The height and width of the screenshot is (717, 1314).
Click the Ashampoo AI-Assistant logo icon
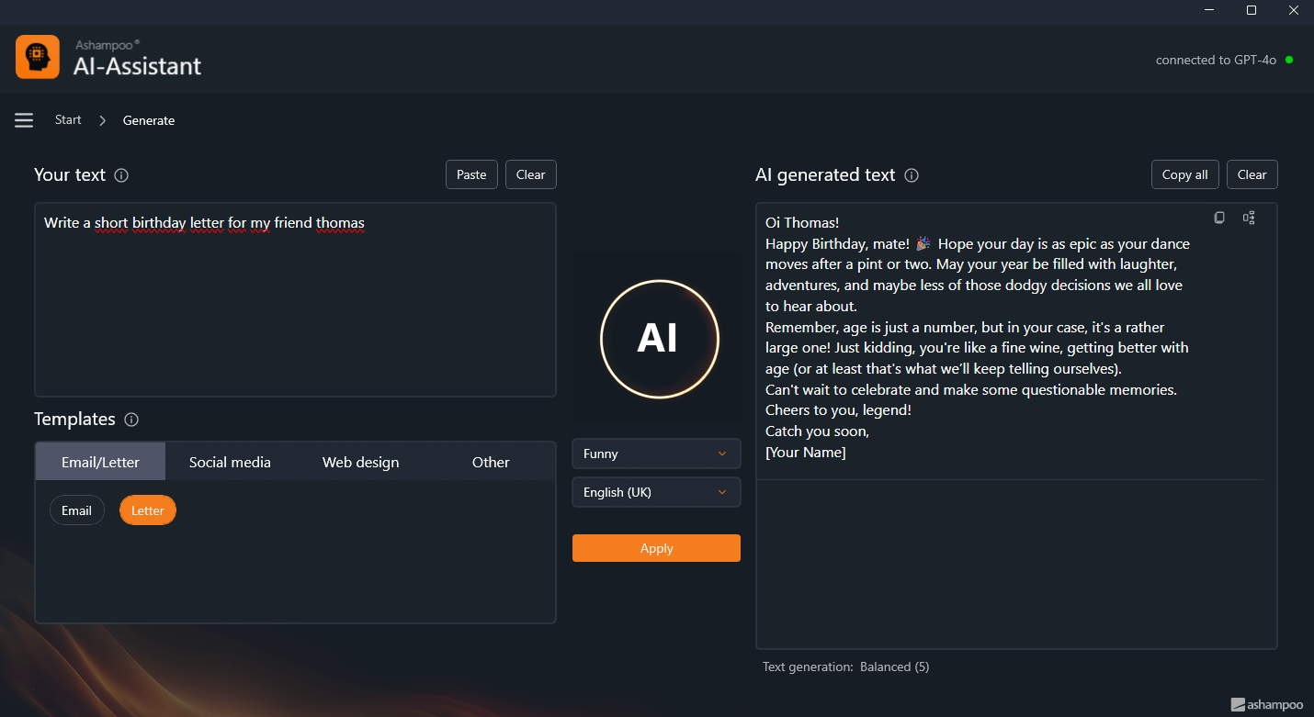point(38,57)
